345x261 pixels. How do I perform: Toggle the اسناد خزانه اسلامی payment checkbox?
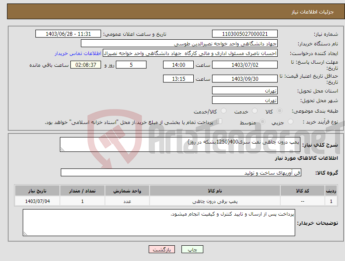219,121
